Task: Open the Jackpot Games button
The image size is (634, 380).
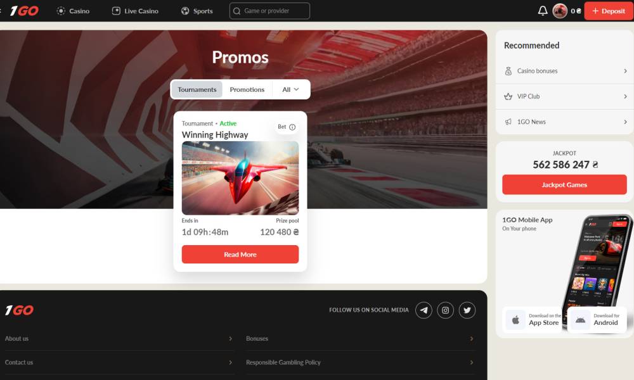Action: pyautogui.click(x=564, y=184)
